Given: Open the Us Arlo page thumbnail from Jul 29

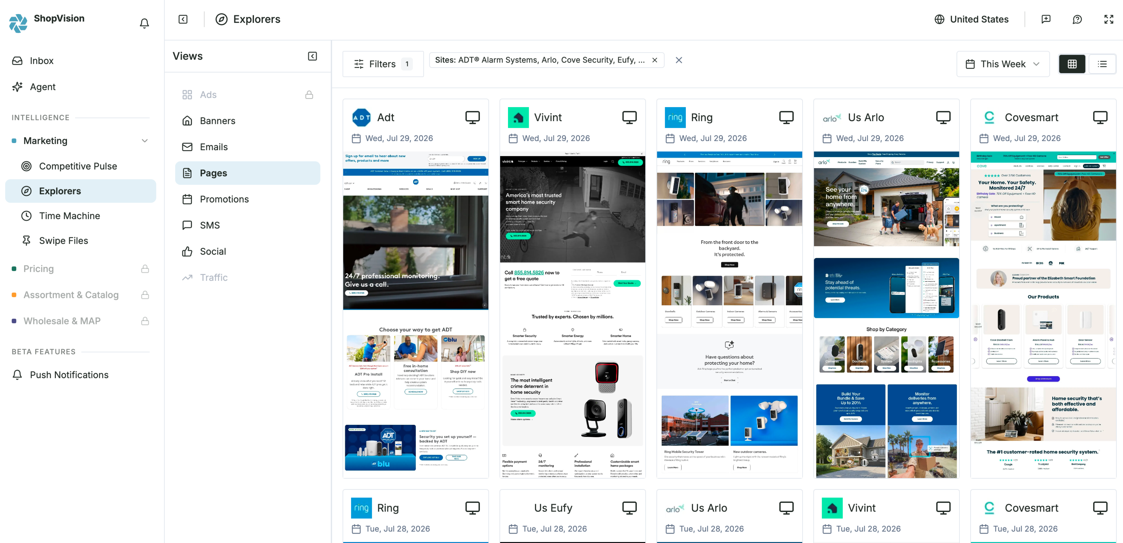Looking at the screenshot, I should [x=886, y=314].
